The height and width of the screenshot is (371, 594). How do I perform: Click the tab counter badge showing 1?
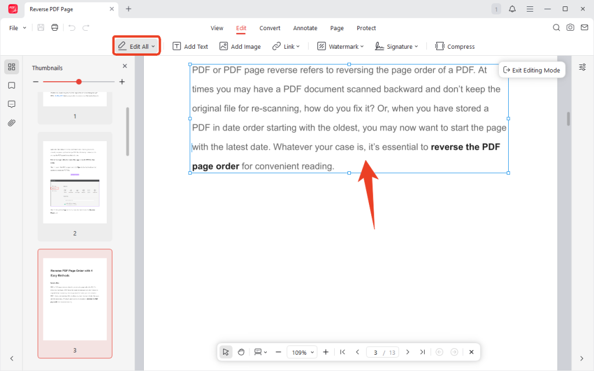[x=497, y=9]
